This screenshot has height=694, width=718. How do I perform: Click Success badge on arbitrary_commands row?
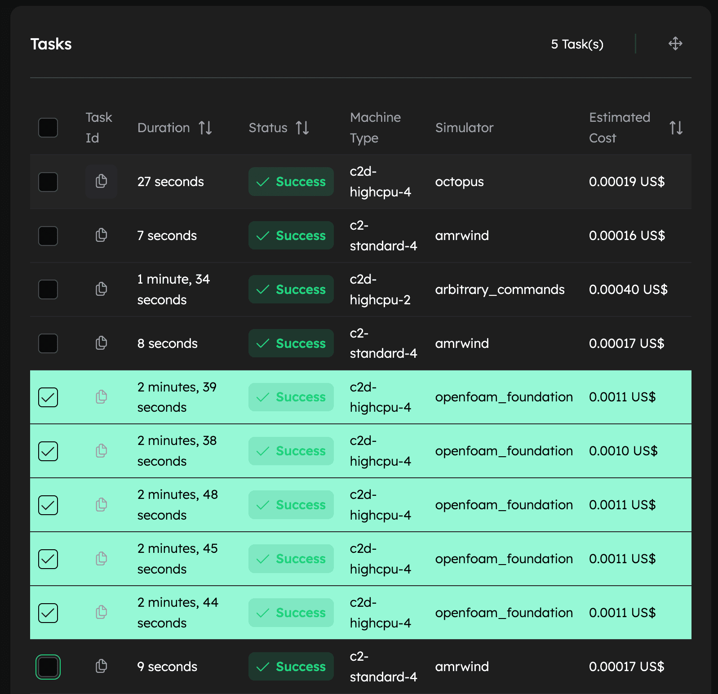pos(291,289)
